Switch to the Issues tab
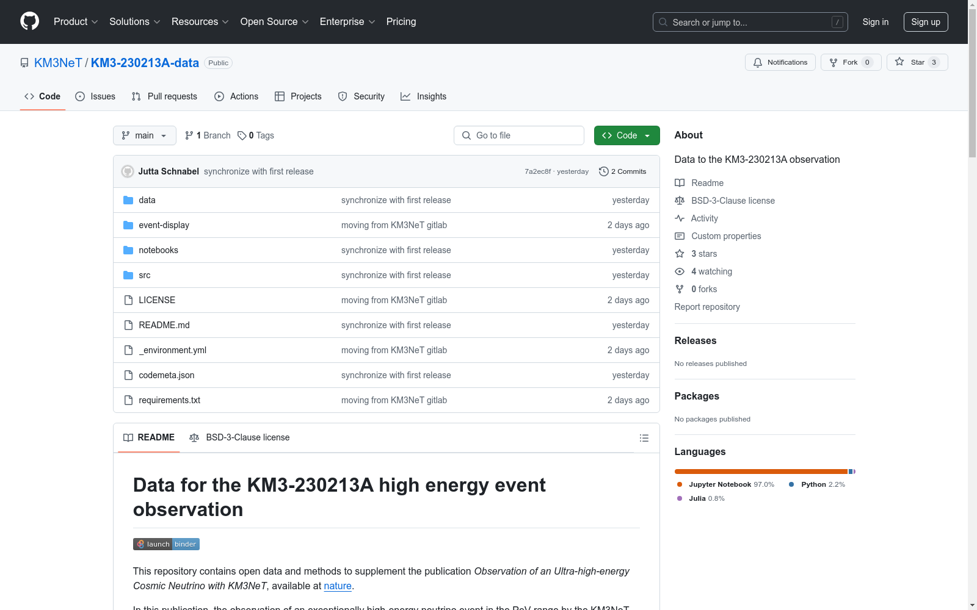This screenshot has width=977, height=610. [x=95, y=96]
